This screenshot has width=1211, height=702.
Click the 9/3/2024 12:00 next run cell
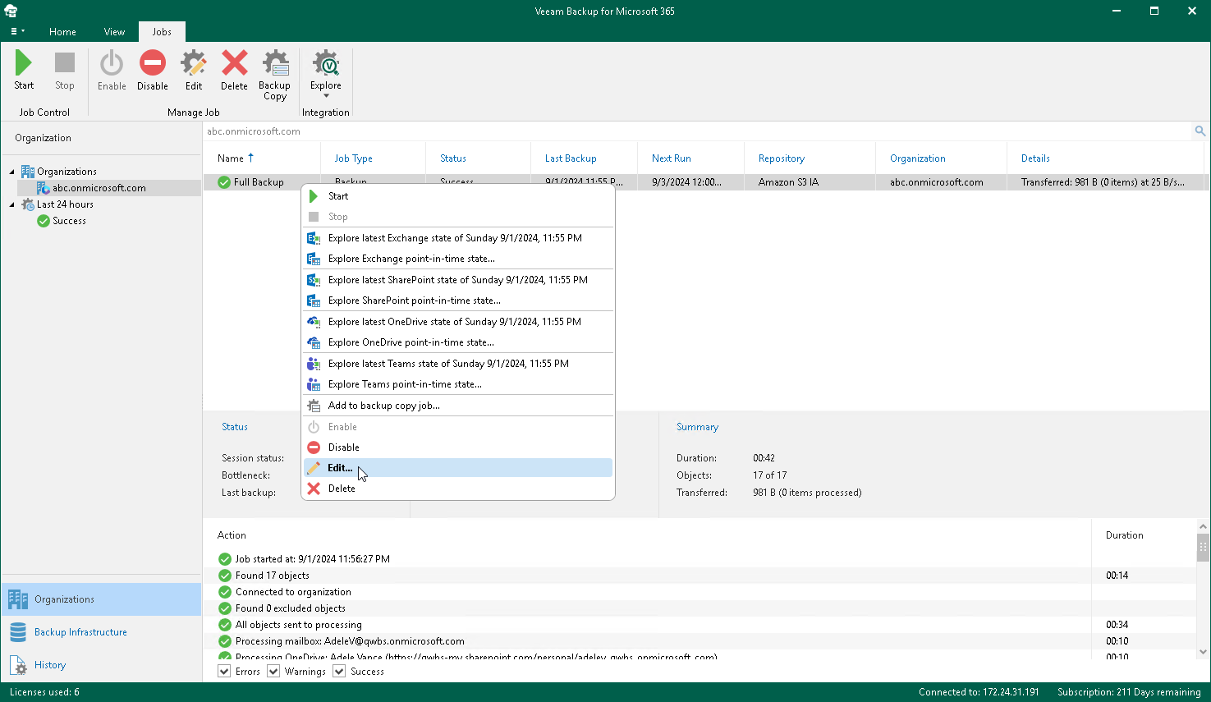click(x=686, y=182)
